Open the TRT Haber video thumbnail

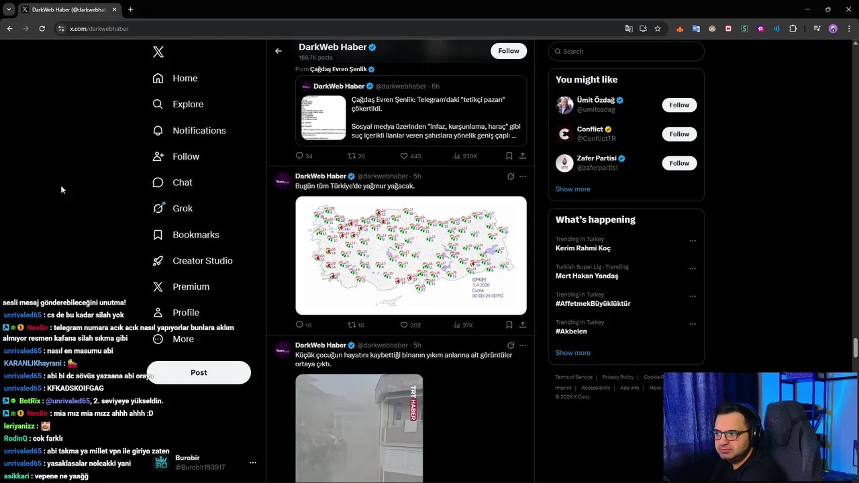tap(359, 428)
